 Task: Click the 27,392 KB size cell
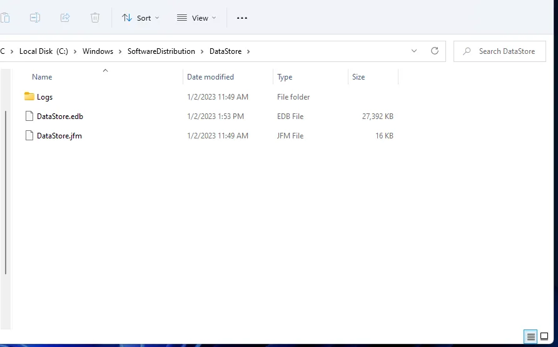click(x=378, y=117)
